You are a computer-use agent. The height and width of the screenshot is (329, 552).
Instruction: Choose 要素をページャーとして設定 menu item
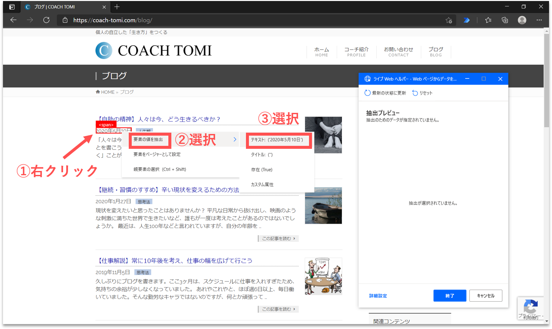tap(157, 154)
